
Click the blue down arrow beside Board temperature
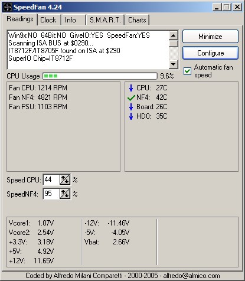131,107
